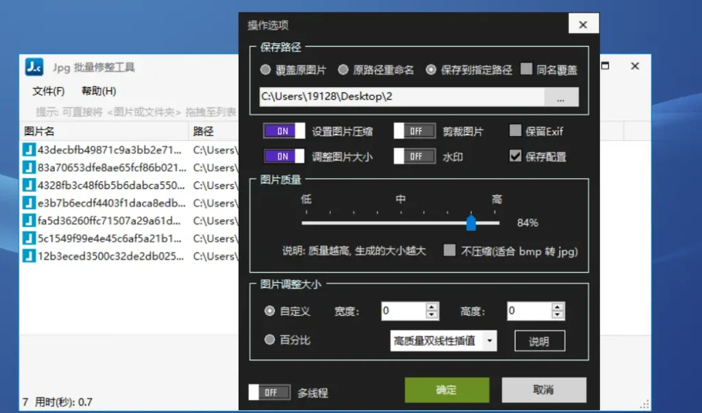Click file icon of 43decbfb49871c9a3bb2e71 row
Image resolution: width=702 pixels, height=413 pixels.
pyautogui.click(x=29, y=149)
